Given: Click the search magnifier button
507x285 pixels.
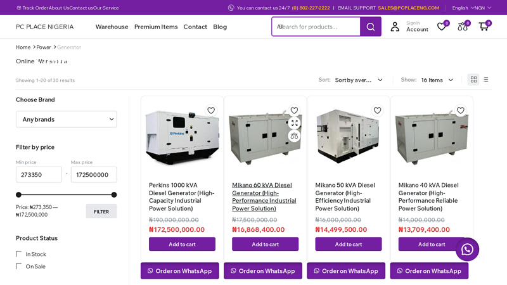Looking at the screenshot, I should click(370, 27).
